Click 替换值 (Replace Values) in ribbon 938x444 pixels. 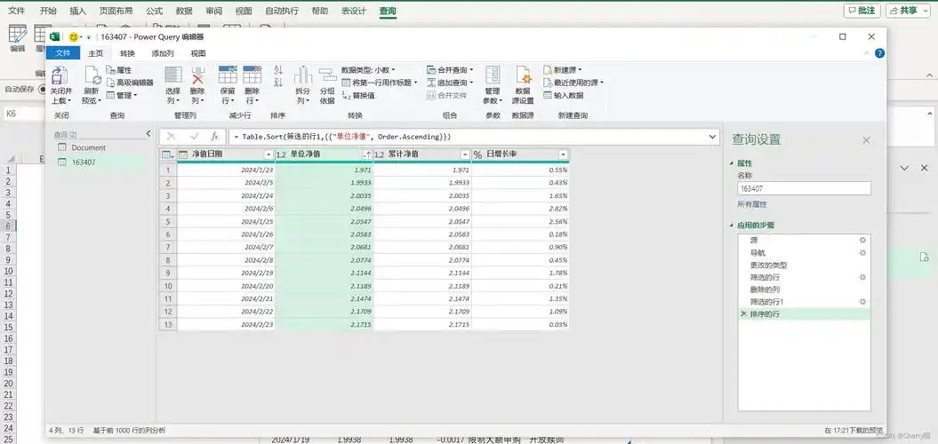[x=358, y=95]
